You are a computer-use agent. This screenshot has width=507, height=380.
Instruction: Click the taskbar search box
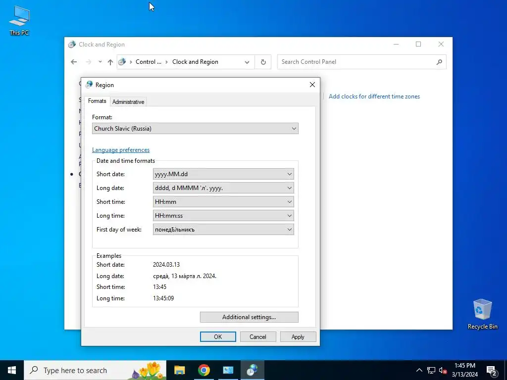[x=95, y=370]
